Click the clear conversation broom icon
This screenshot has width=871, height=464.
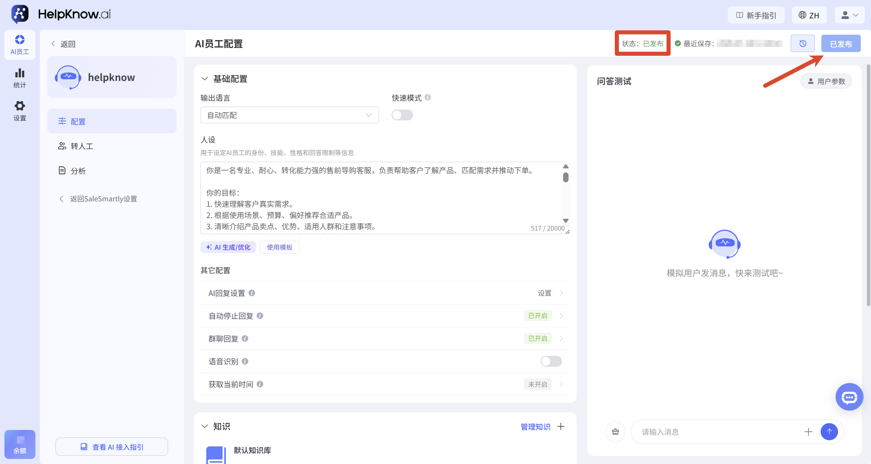tap(615, 432)
